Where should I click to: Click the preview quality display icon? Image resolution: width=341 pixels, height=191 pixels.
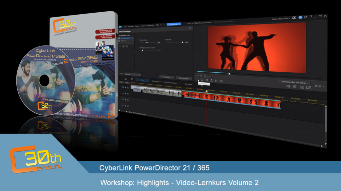302,87
